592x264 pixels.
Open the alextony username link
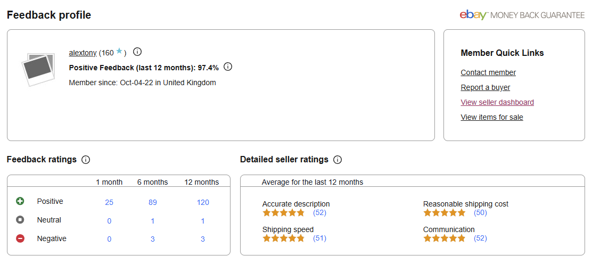coord(83,53)
